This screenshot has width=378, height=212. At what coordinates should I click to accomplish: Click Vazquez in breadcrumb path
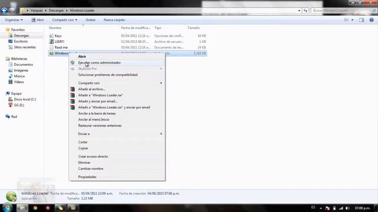[37, 11]
